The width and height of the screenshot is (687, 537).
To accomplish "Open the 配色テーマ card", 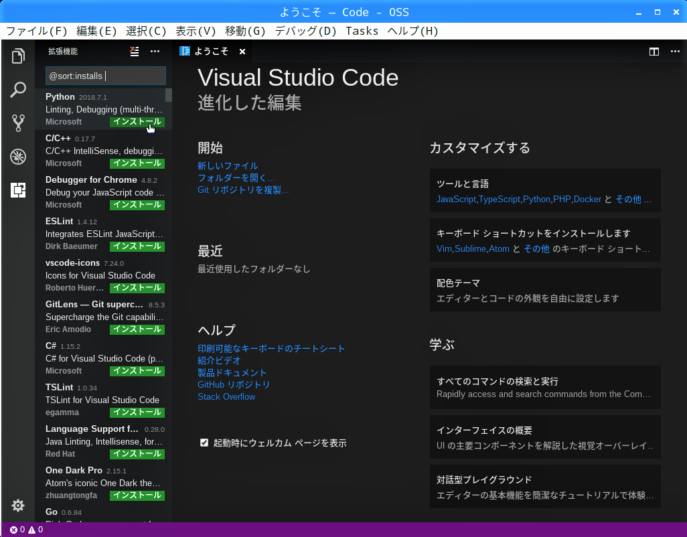I will pos(545,290).
